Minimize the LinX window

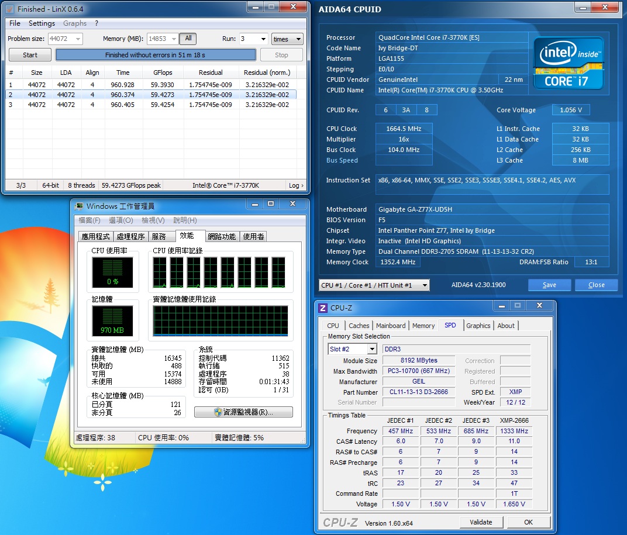(256, 7)
